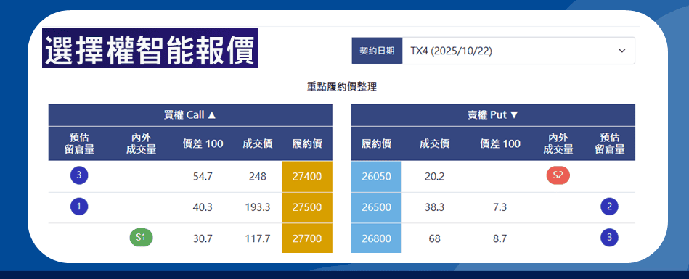Click the 契約日期 label
689x279 pixels.
[x=377, y=51]
